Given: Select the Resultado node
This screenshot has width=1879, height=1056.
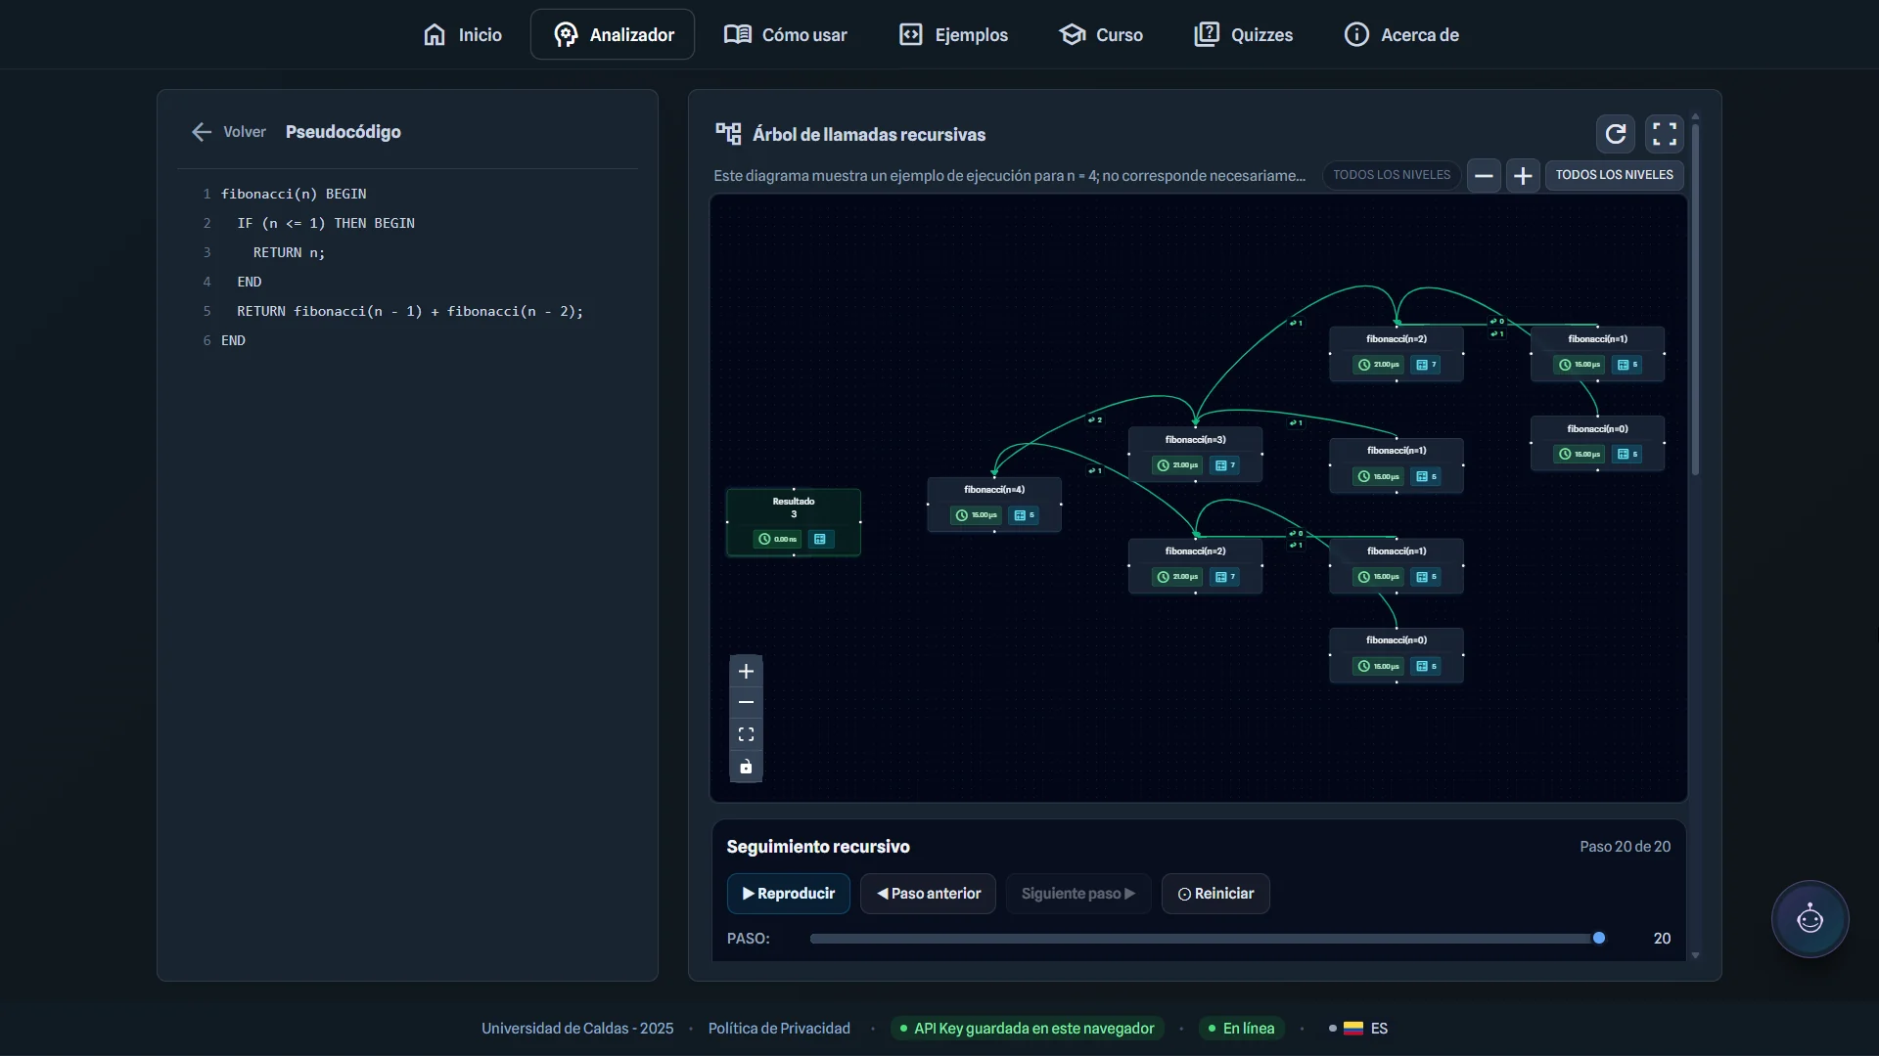Looking at the screenshot, I should 794,522.
